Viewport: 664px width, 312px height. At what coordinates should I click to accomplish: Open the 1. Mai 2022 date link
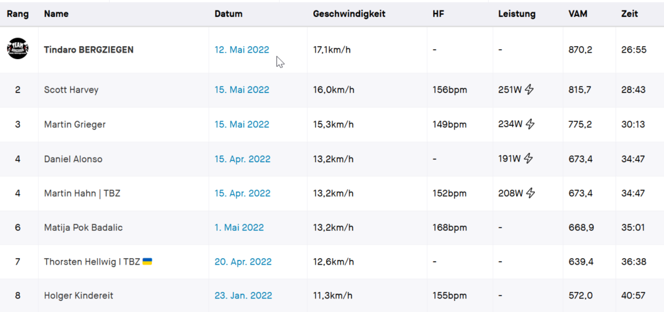(239, 228)
